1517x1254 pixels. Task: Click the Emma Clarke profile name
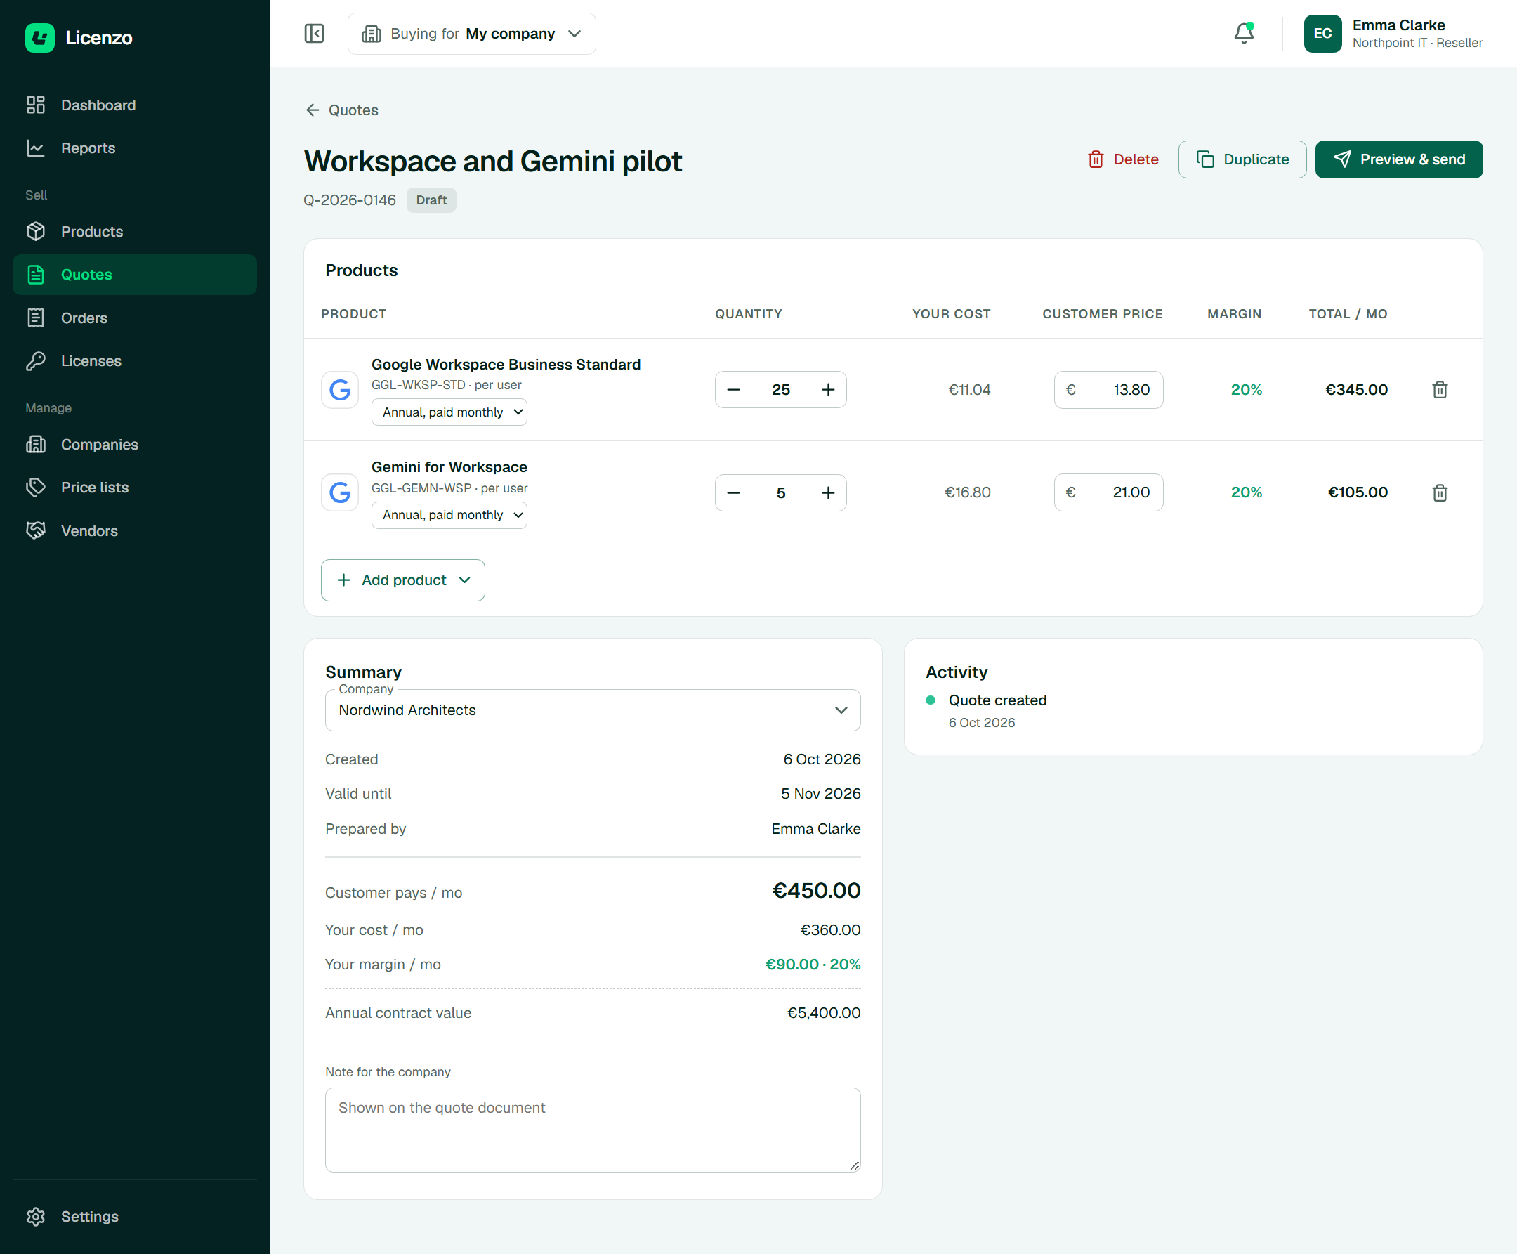[1398, 25]
